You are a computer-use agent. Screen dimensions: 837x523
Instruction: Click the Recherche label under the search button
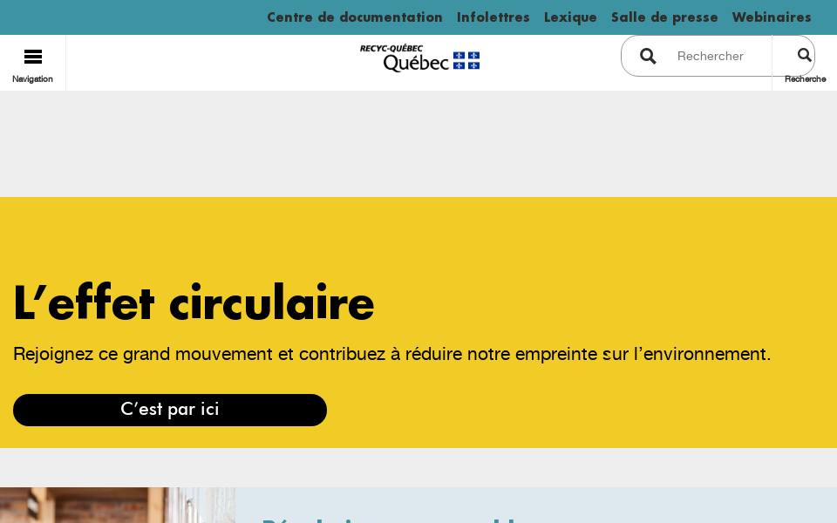(805, 78)
